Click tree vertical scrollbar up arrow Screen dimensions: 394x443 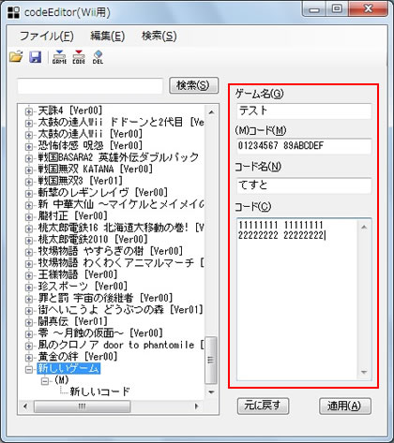(x=211, y=111)
